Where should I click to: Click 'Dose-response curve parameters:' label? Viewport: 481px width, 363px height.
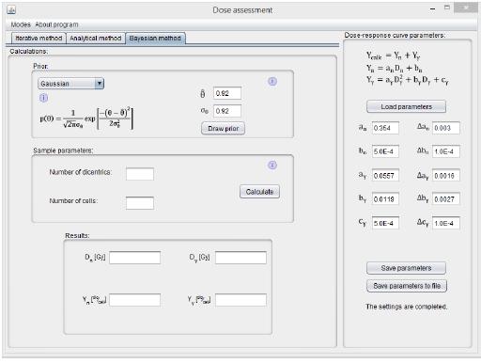[x=395, y=36]
